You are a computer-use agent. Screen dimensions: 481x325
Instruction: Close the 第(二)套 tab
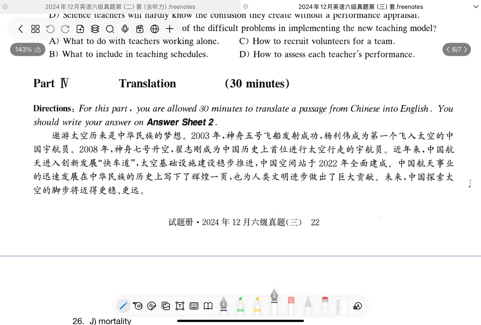5,7
